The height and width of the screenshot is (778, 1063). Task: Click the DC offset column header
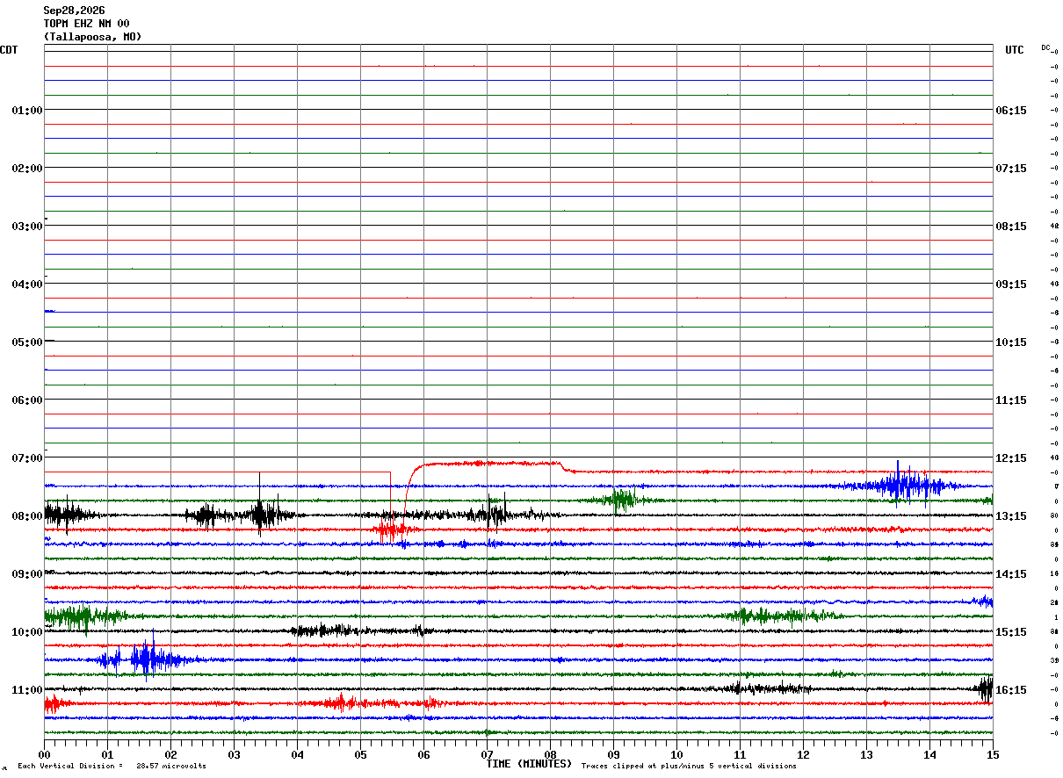point(1045,47)
